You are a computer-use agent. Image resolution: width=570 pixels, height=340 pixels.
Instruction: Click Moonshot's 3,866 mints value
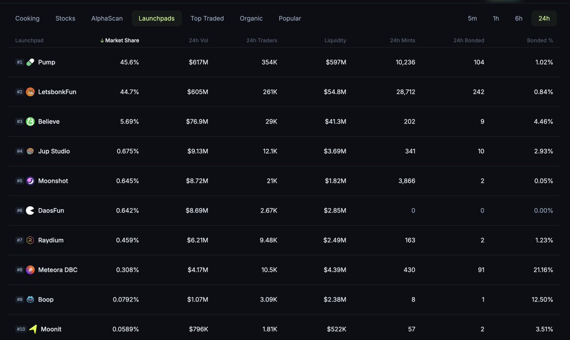click(x=406, y=181)
